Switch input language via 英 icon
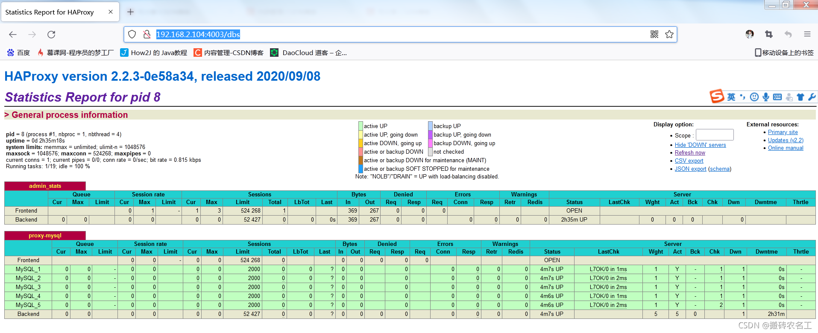The width and height of the screenshot is (818, 333). pyautogui.click(x=731, y=97)
